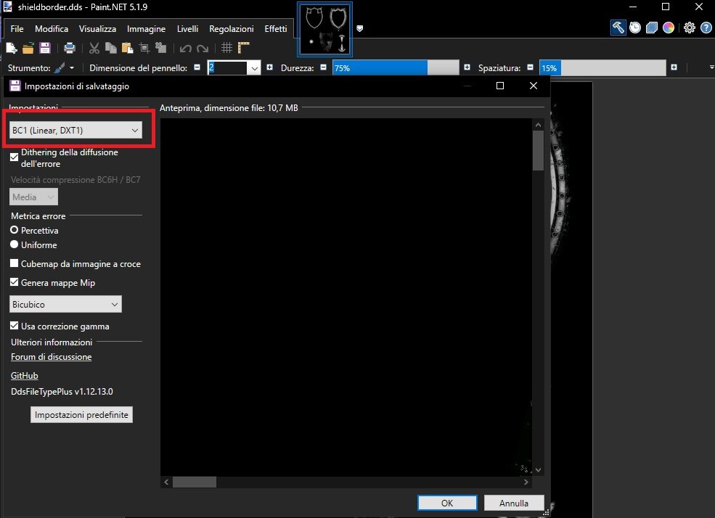Select the Percettiva error metric
715x518 pixels.
(x=14, y=230)
